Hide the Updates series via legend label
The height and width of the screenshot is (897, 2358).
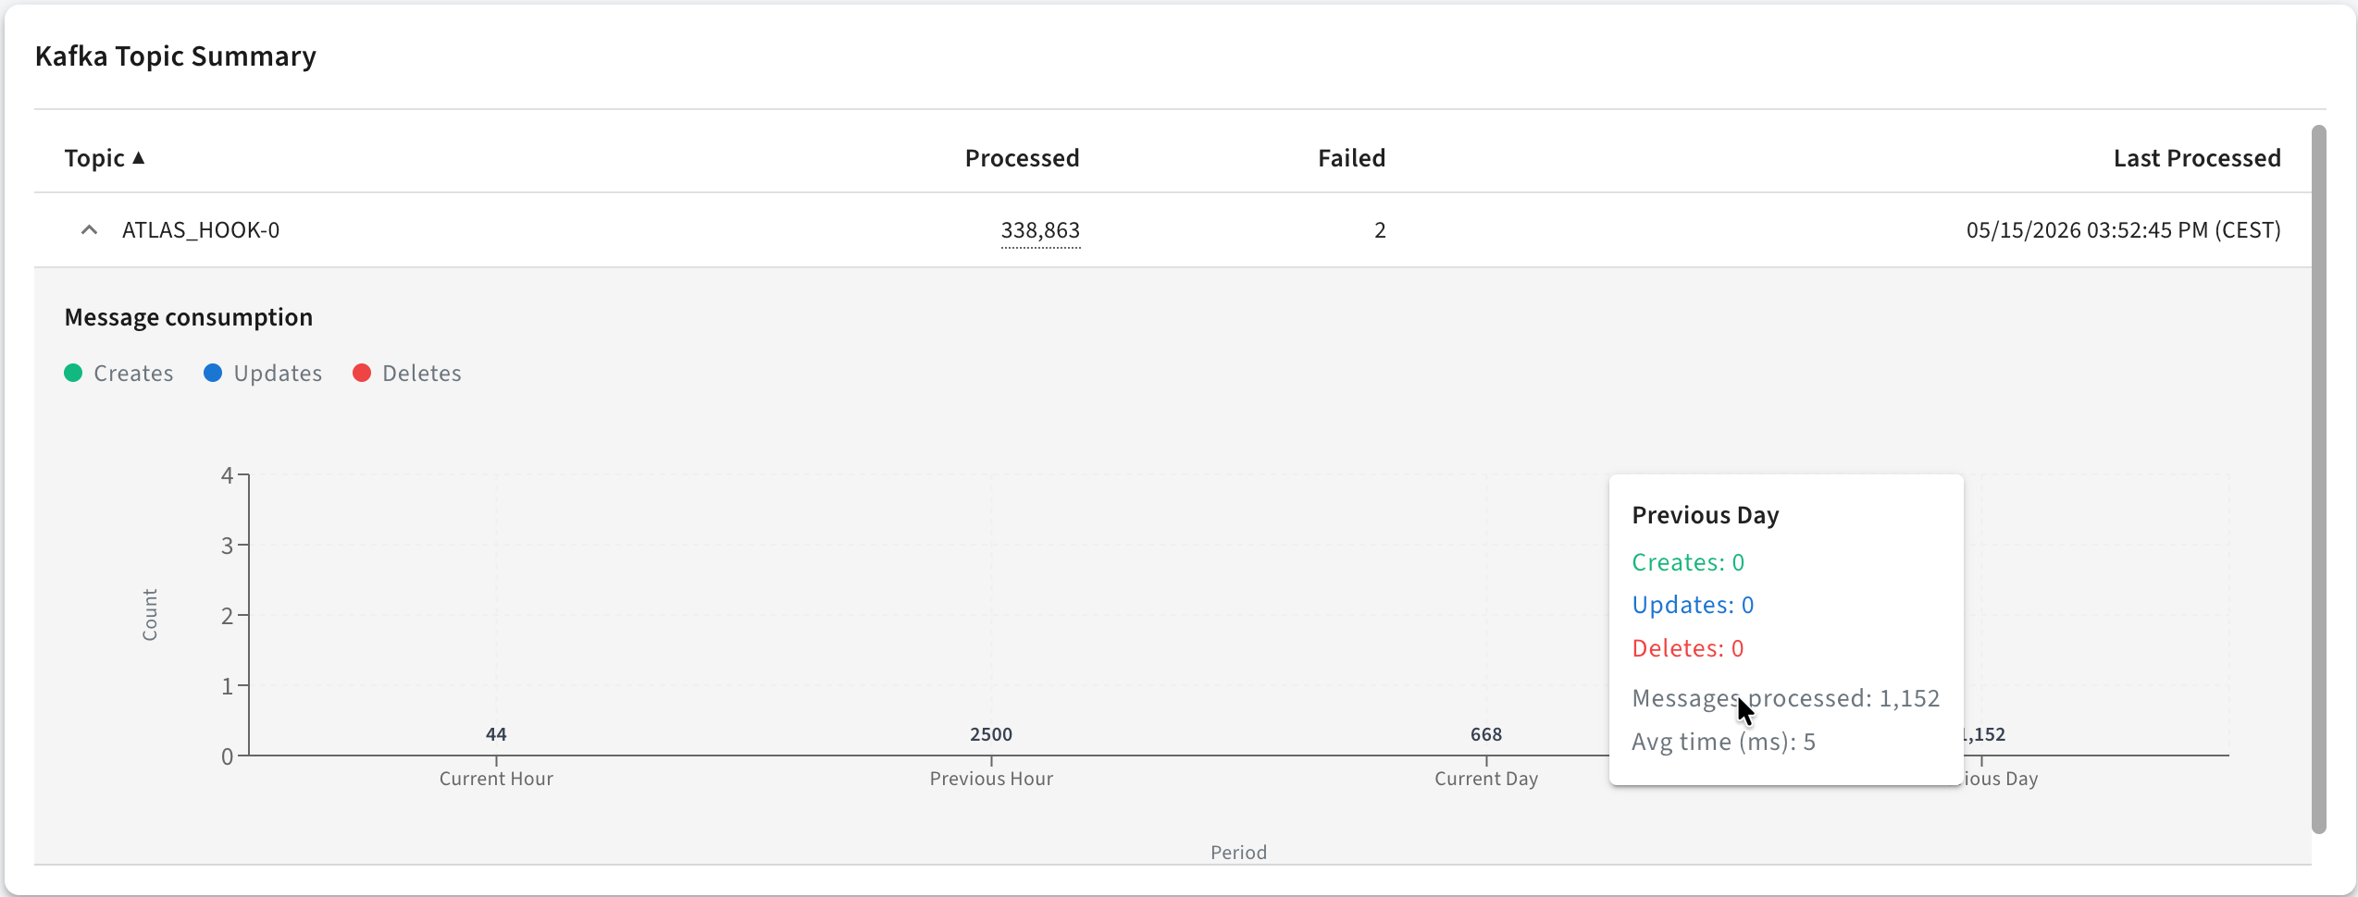(x=278, y=374)
